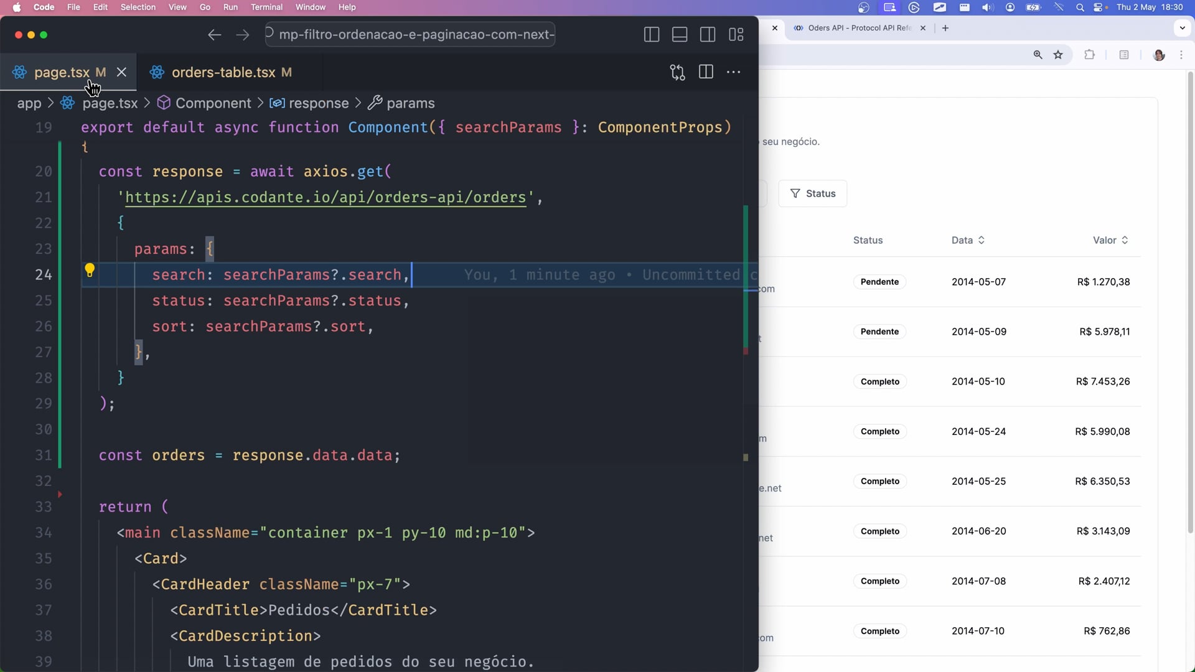This screenshot has width=1195, height=672.
Task: Switch to orders-table.tsx tab
Action: click(x=223, y=72)
